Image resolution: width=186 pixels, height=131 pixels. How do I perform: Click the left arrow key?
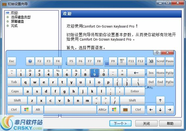151,110
